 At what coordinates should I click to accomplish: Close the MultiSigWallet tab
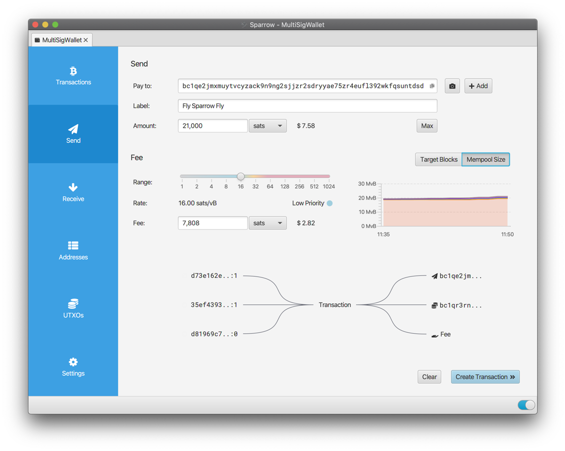click(x=85, y=40)
